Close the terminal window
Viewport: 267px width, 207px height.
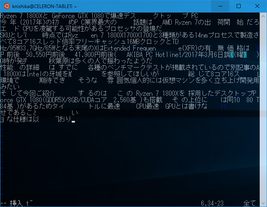(257, 6)
